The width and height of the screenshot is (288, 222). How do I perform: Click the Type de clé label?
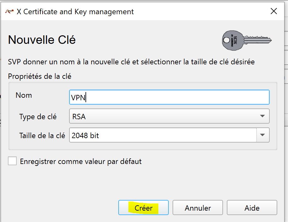[38, 117]
